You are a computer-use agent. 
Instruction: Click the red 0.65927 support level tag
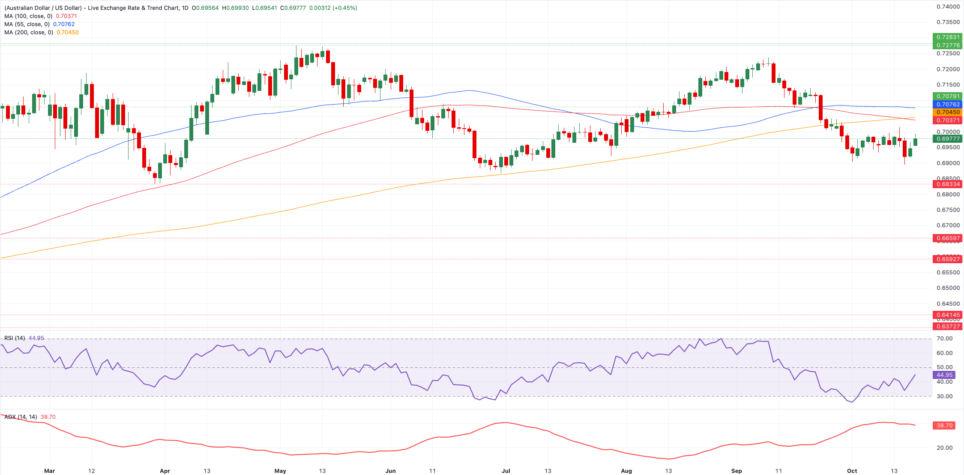pos(948,259)
